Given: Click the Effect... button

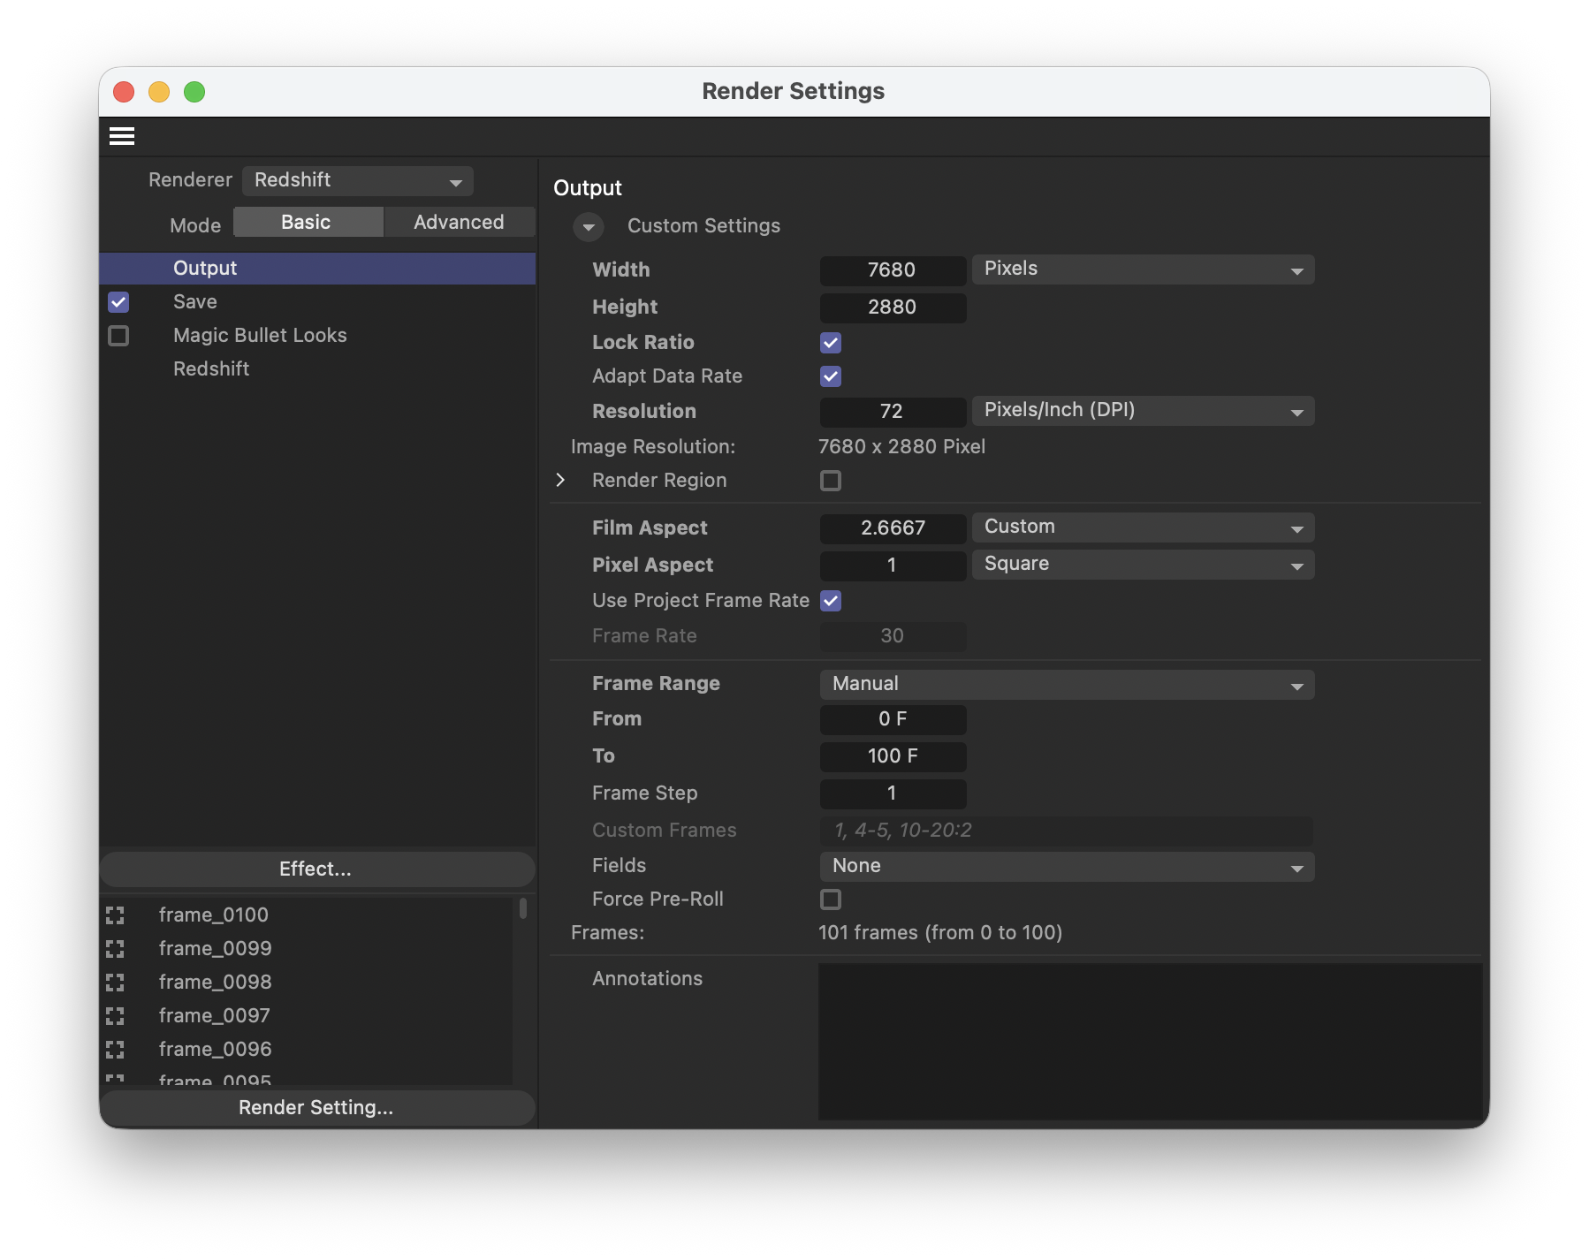Looking at the screenshot, I should click(x=316, y=869).
